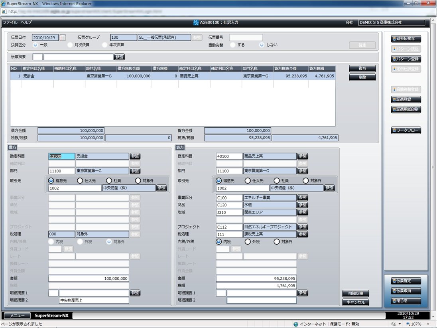Select the 商品売上高 cell in grid row 1
This screenshot has width=437, height=328.
point(194,76)
